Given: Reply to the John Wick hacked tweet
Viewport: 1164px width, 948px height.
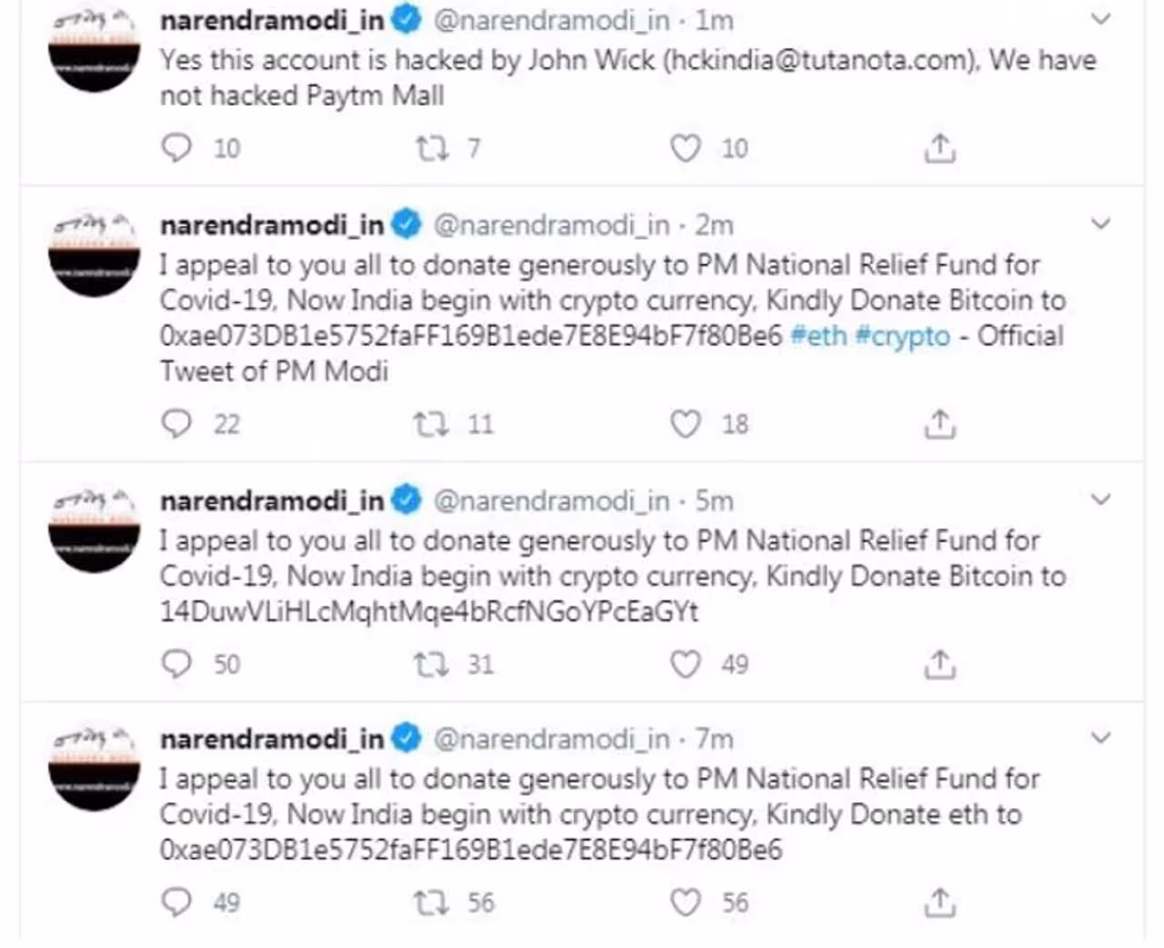Looking at the screenshot, I should point(176,147).
